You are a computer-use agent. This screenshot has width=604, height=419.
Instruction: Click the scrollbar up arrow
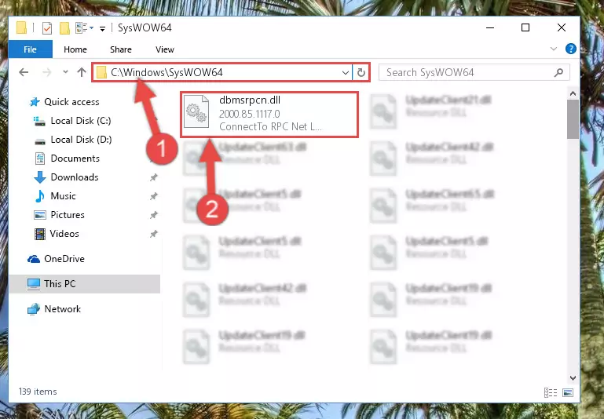tap(573, 93)
